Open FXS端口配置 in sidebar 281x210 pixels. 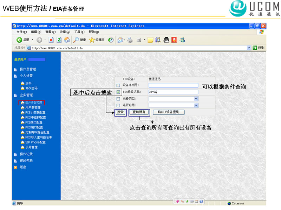pyautogui.click(x=34, y=122)
